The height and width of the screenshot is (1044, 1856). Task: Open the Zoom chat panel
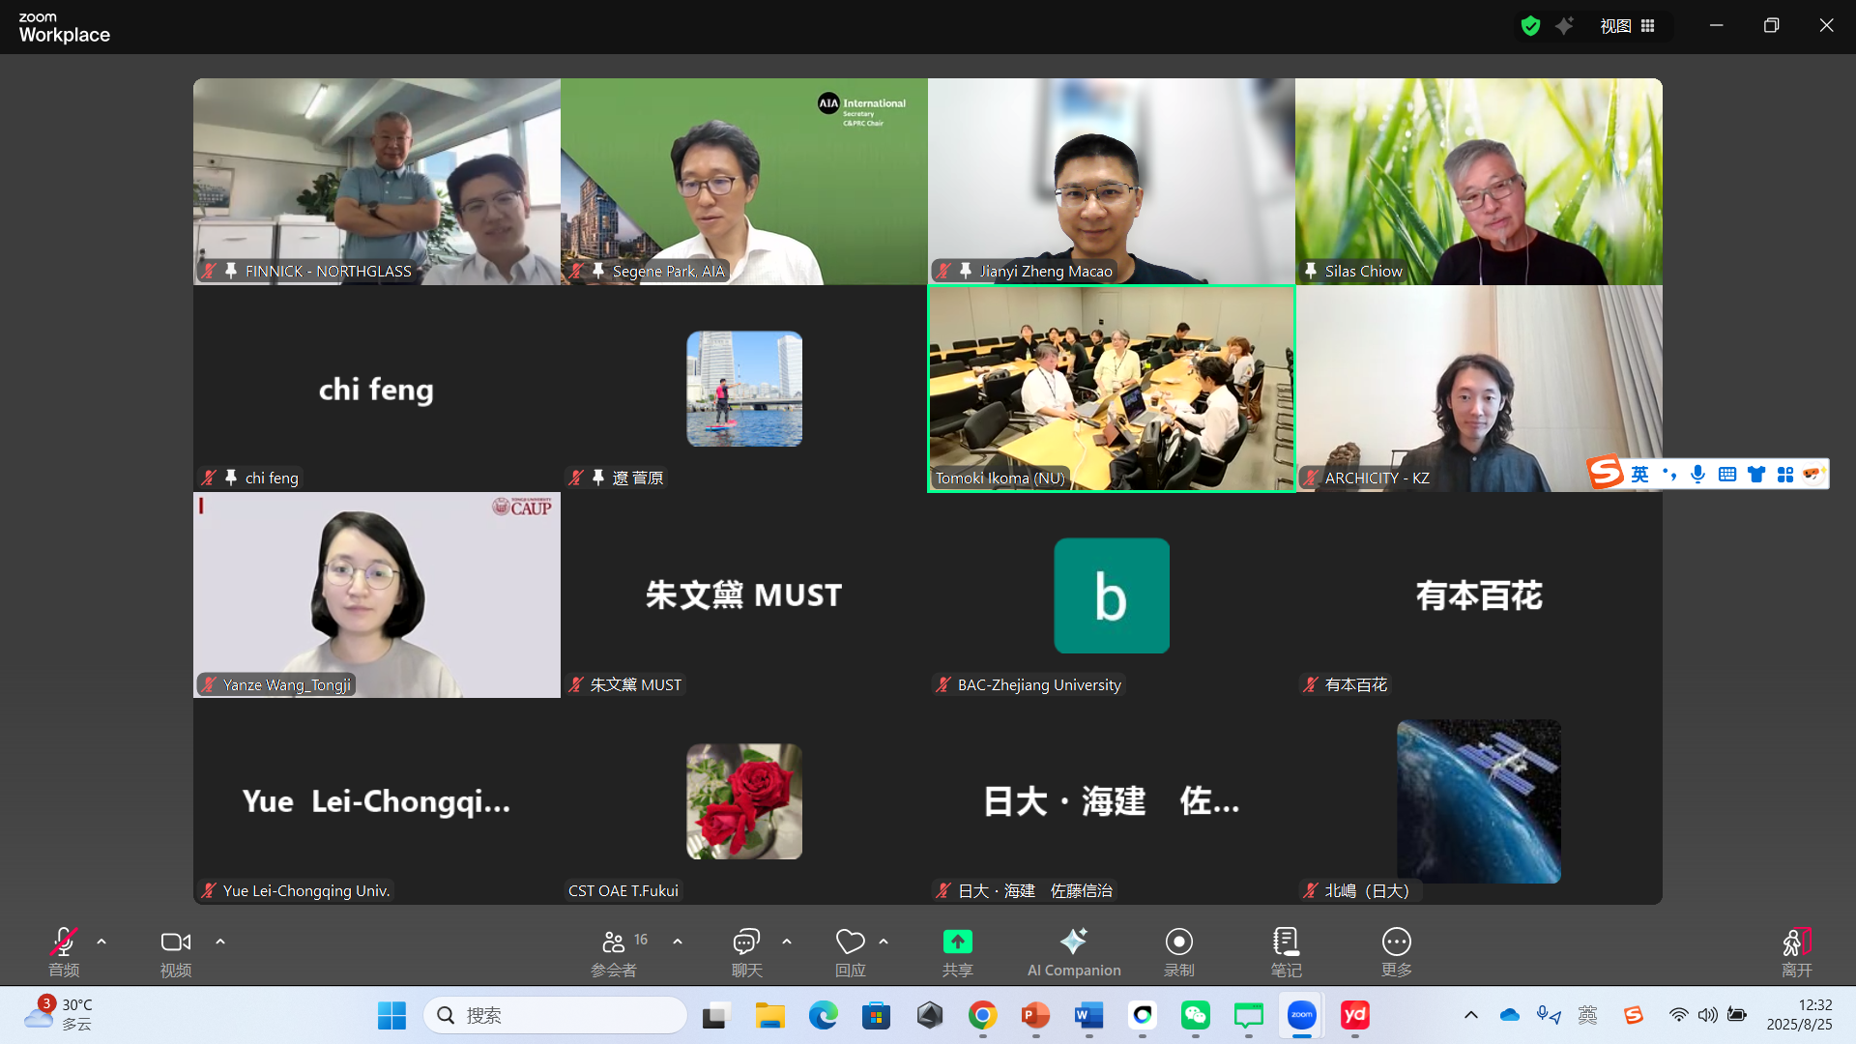745,951
